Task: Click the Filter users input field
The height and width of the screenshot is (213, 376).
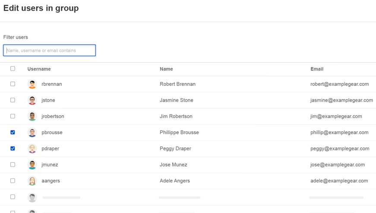Action: pyautogui.click(x=50, y=50)
